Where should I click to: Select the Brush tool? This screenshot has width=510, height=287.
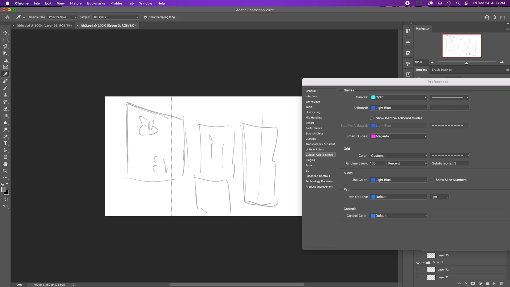(x=5, y=88)
